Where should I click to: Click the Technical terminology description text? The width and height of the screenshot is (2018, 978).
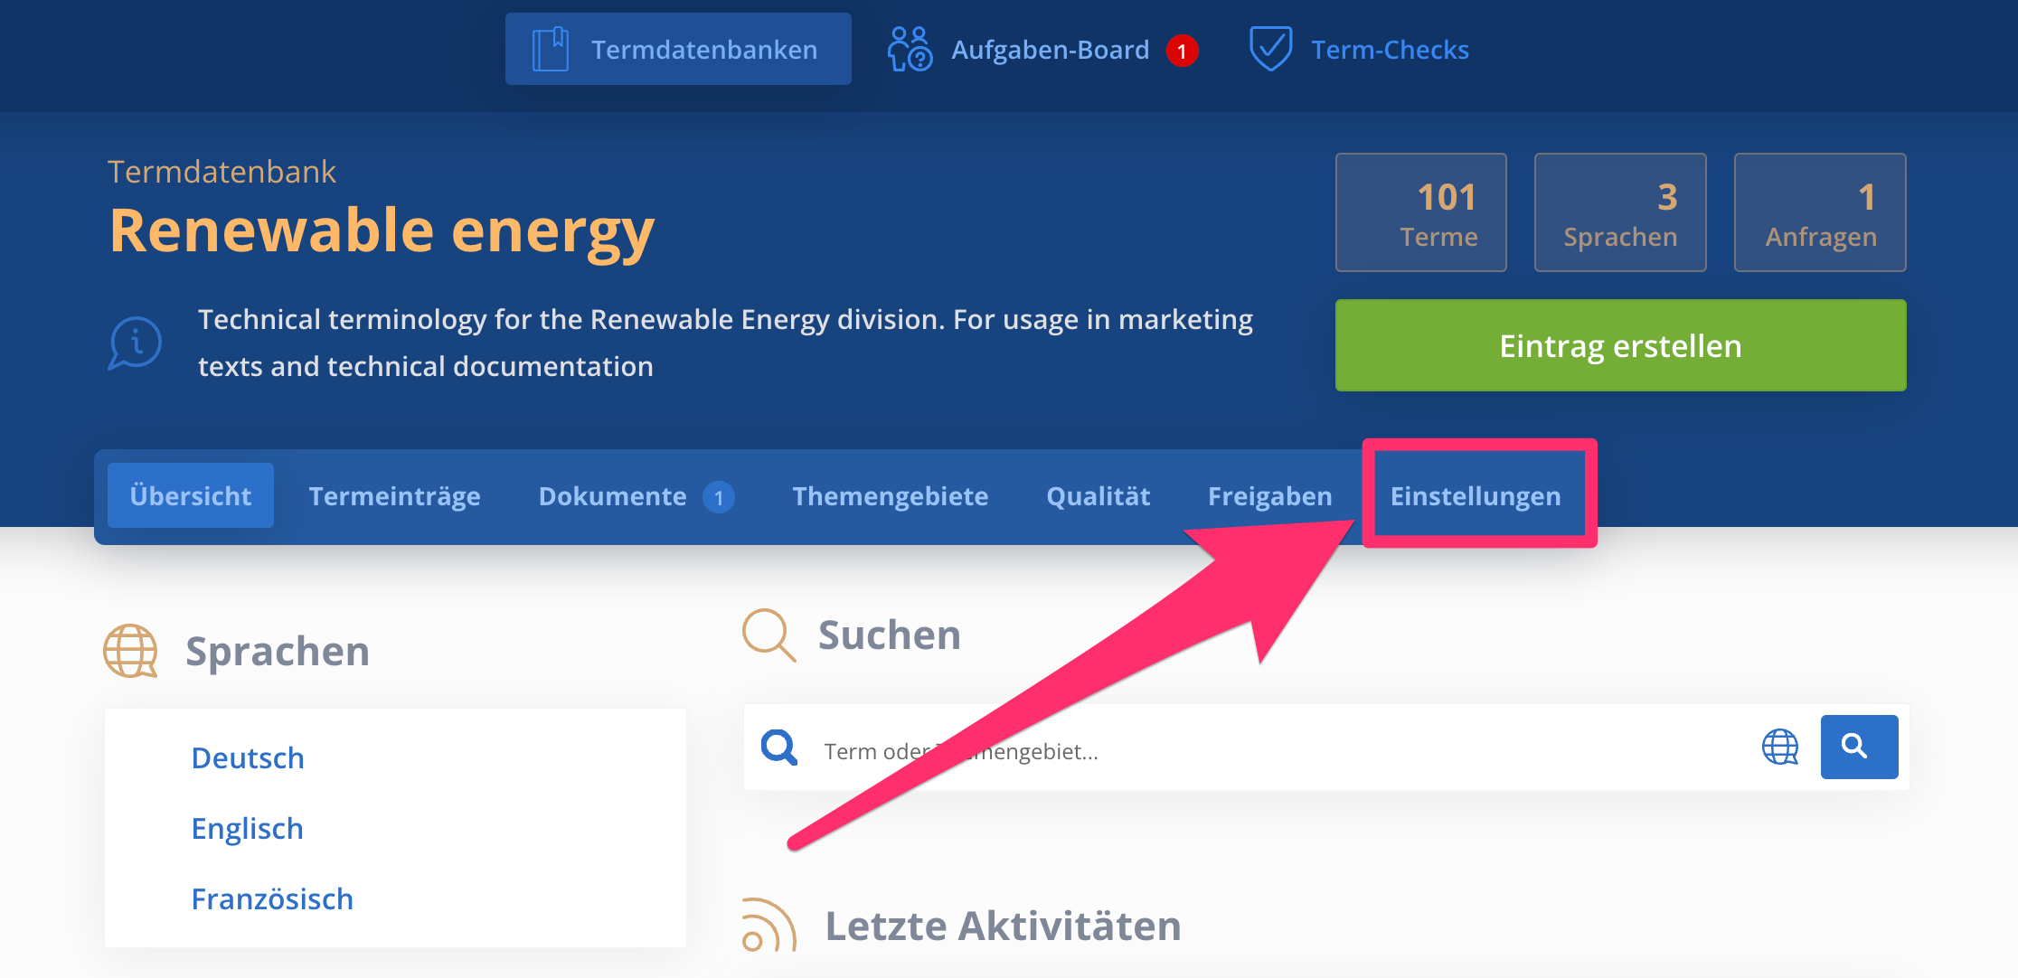pyautogui.click(x=725, y=343)
